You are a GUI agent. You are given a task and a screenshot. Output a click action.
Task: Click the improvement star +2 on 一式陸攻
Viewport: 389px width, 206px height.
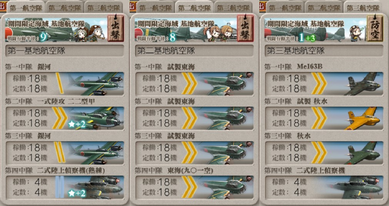77,124
